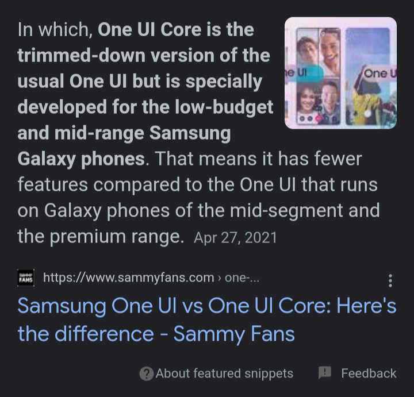Click the Sammy Fans favicon
This screenshot has width=414, height=397.
click(x=26, y=277)
